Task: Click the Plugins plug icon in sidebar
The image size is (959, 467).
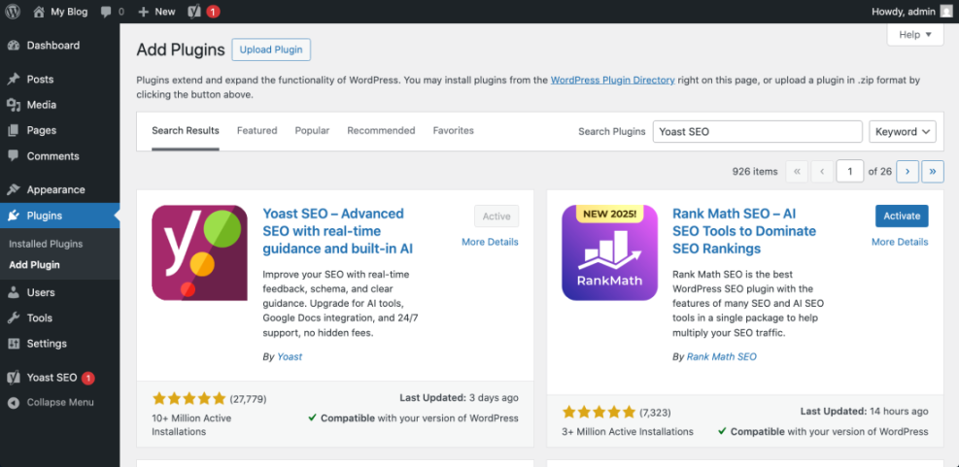Action: point(14,216)
